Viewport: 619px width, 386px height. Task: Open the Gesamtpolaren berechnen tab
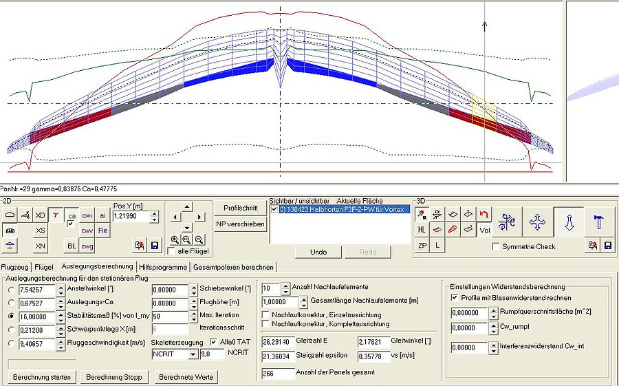tap(233, 266)
